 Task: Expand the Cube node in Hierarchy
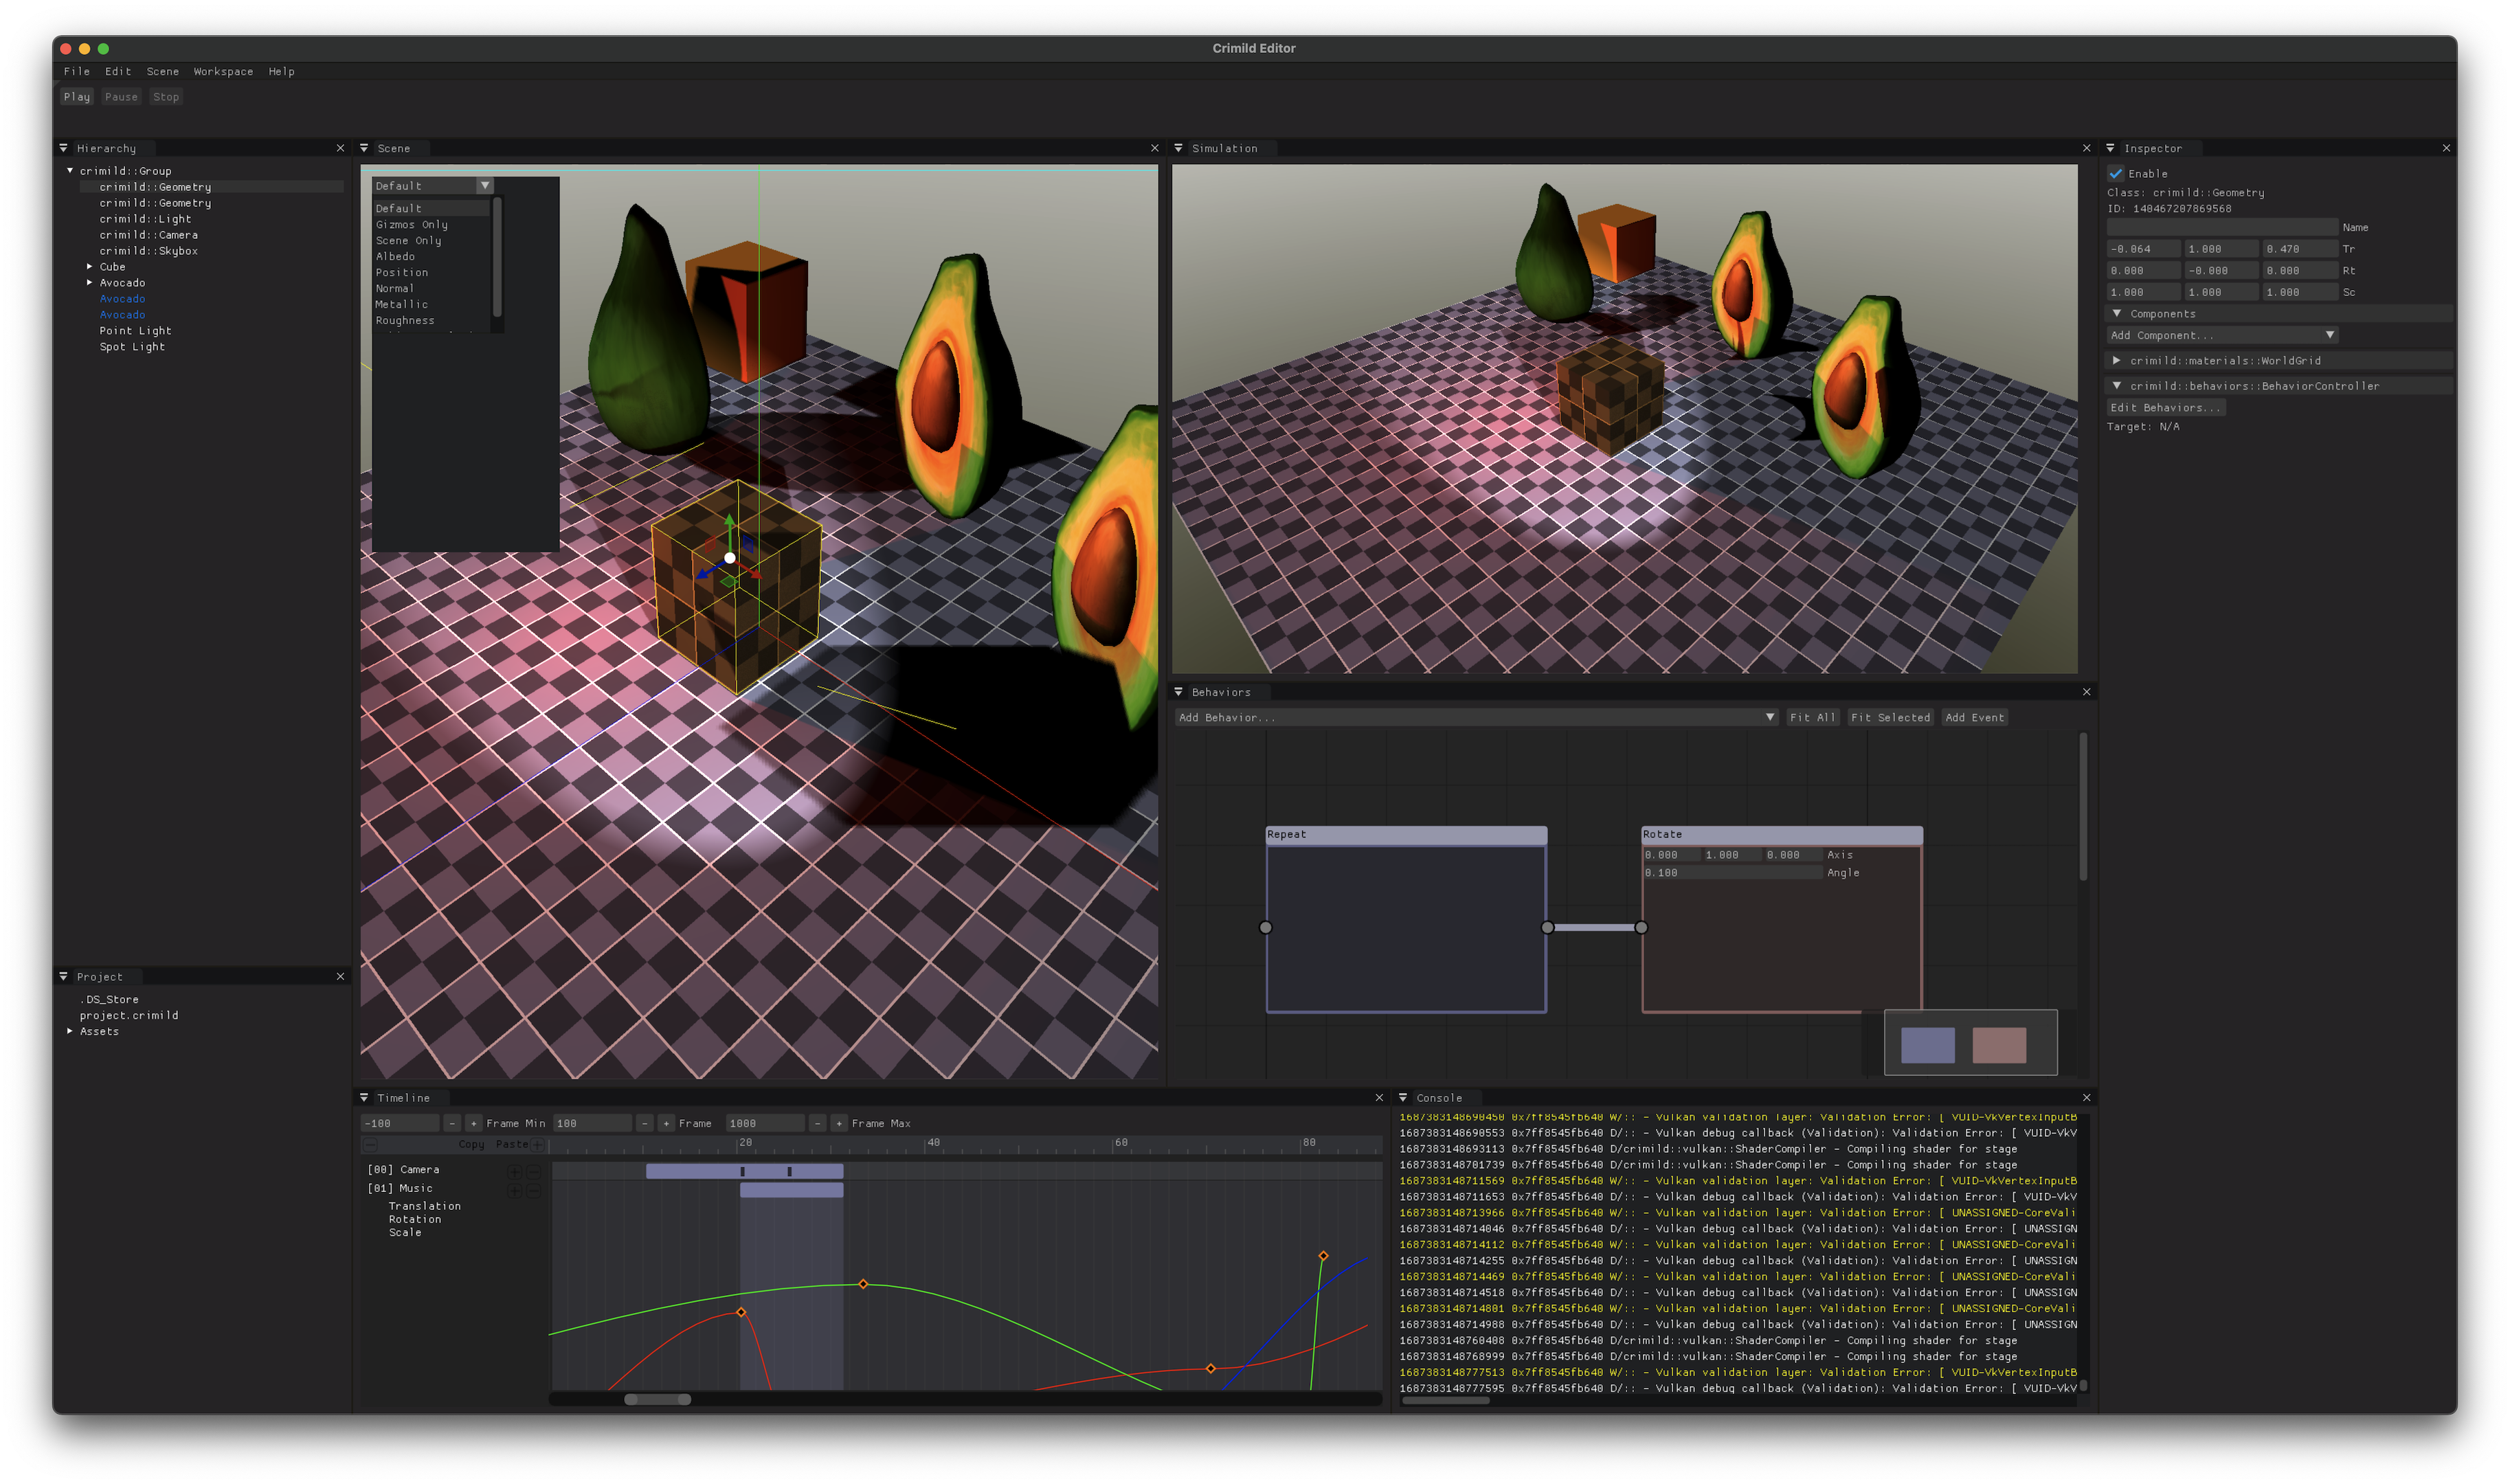tap(90, 267)
